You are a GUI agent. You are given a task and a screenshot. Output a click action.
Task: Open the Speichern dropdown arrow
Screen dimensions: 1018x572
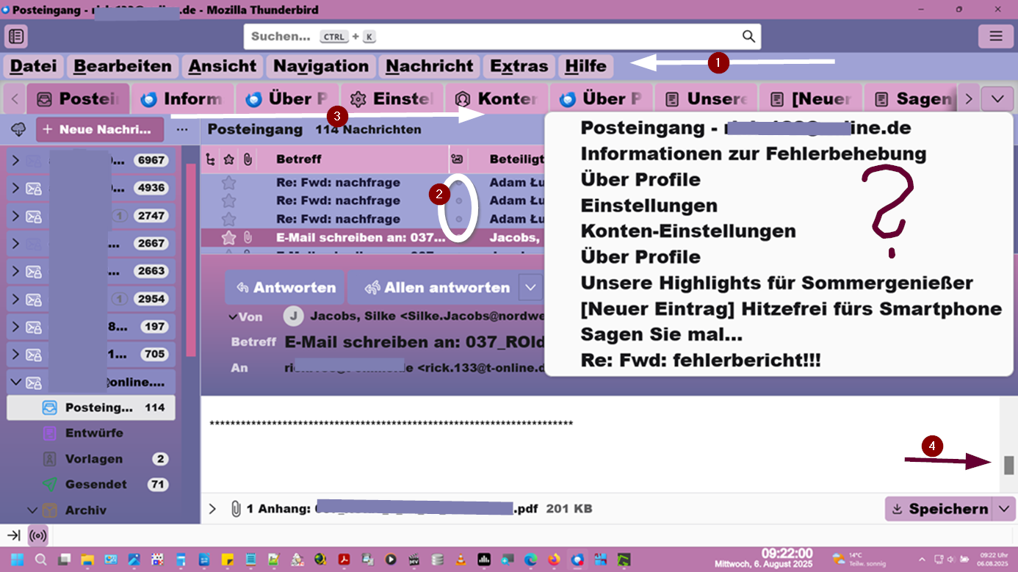(x=1004, y=508)
